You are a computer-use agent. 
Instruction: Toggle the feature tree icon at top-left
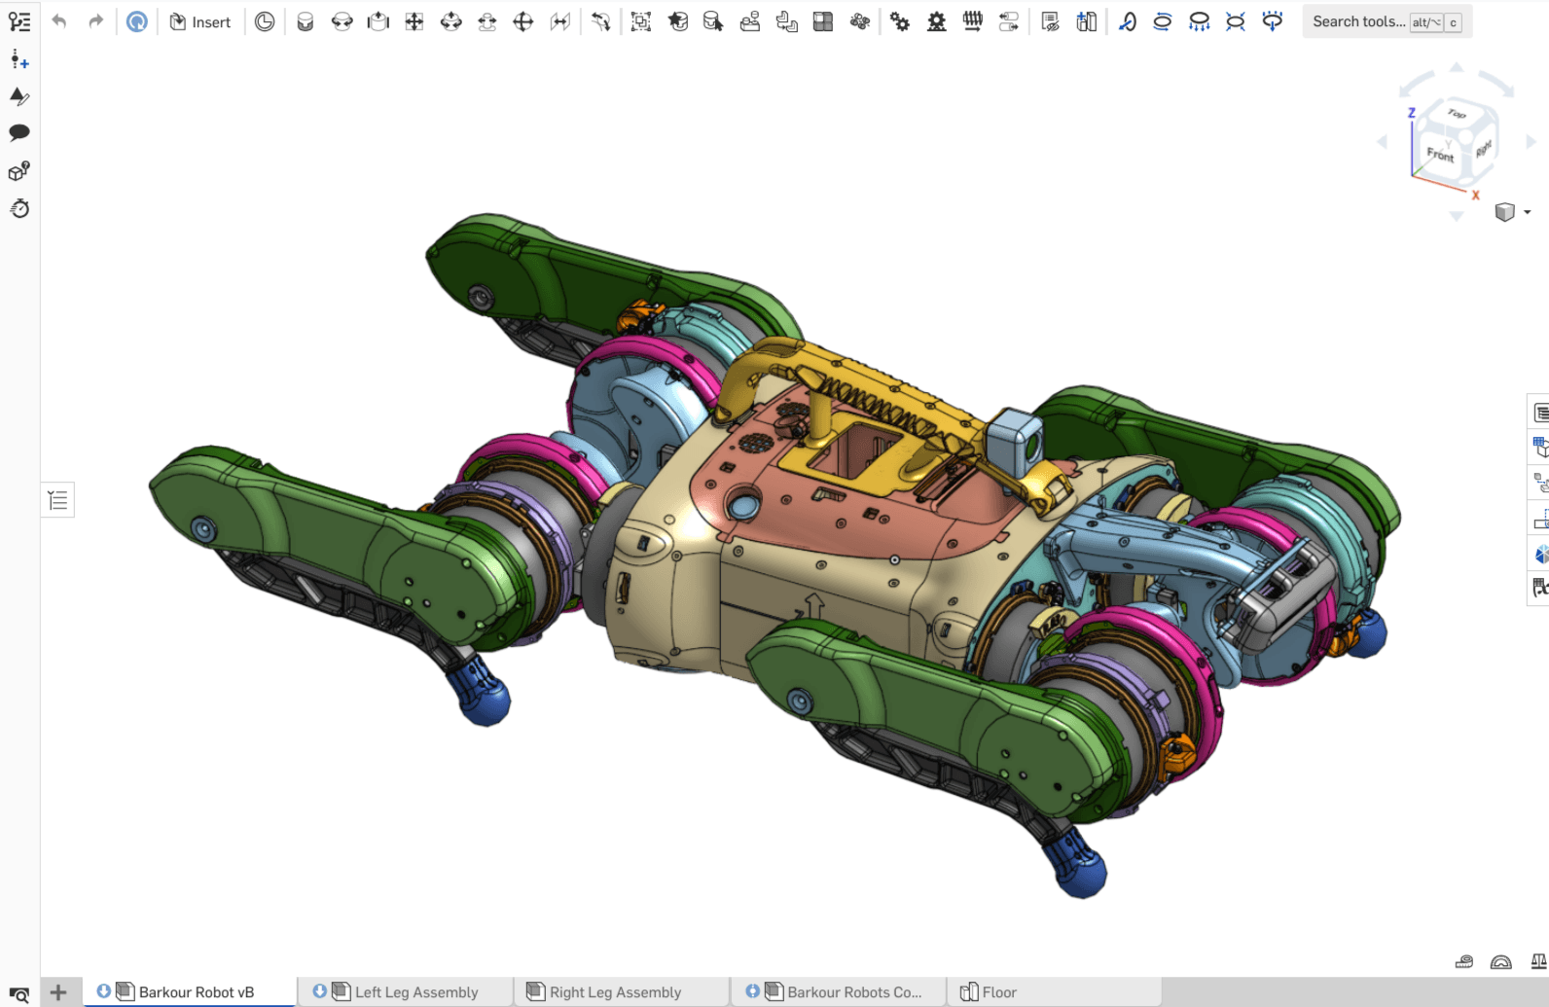coord(19,21)
